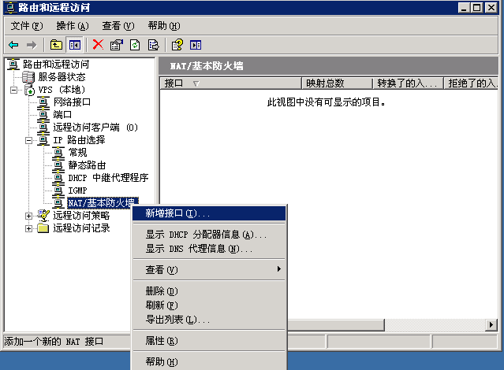Choose 属性(R) in context menu
504x370 pixels.
tap(209, 340)
